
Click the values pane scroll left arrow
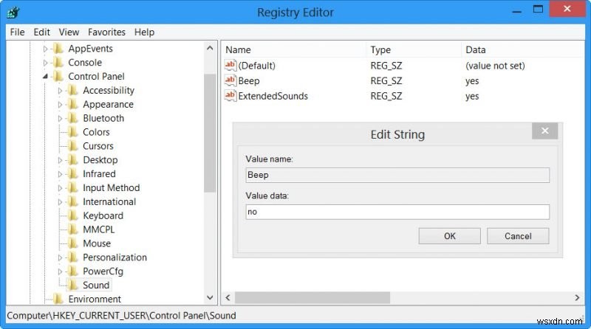point(228,298)
